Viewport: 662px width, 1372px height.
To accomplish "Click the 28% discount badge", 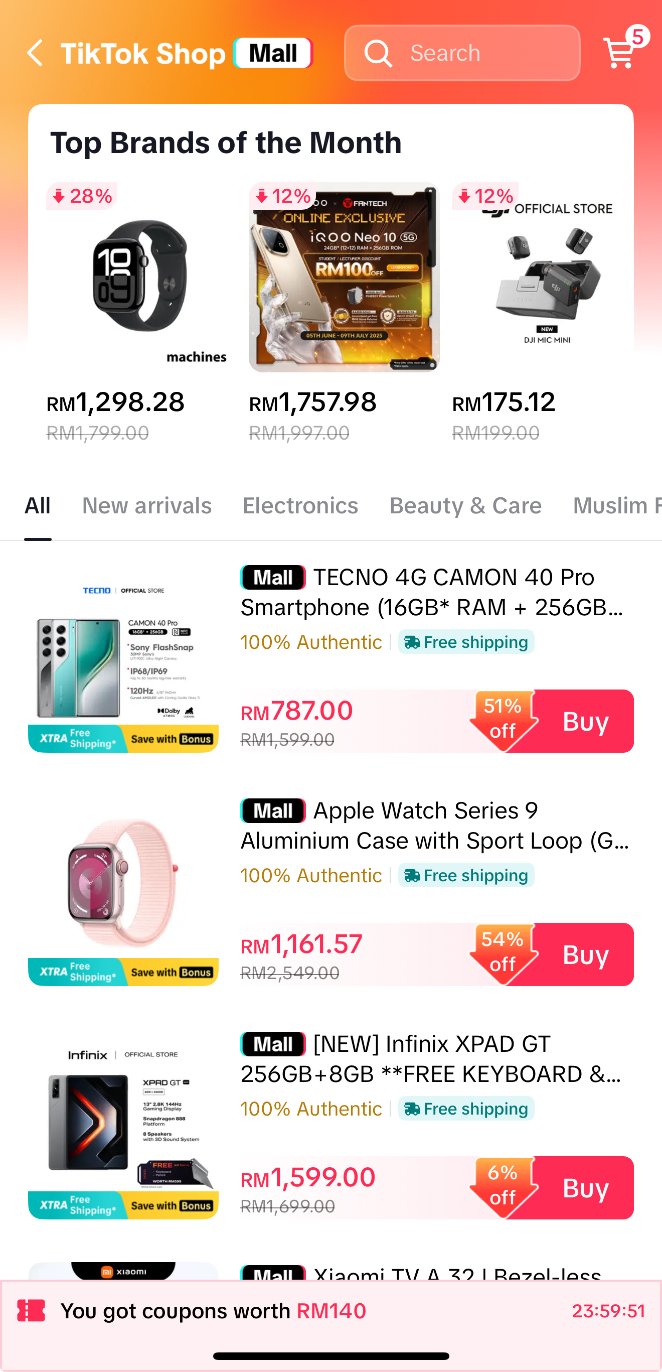I will pos(82,196).
